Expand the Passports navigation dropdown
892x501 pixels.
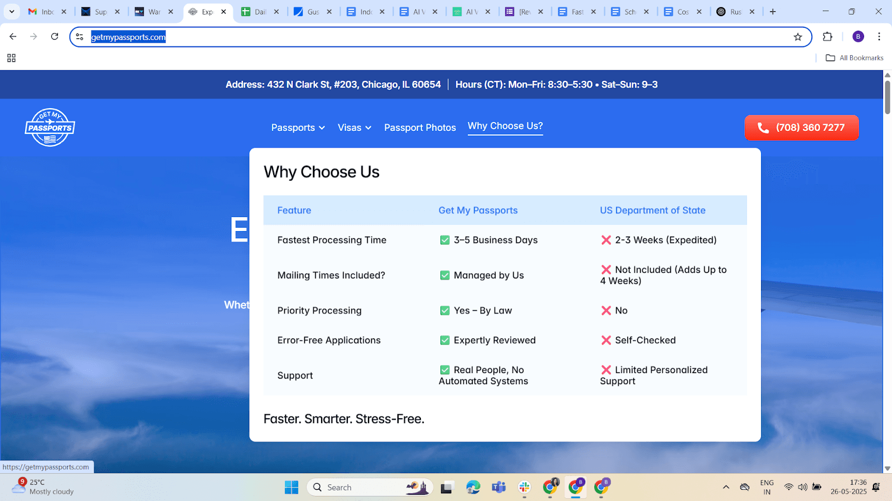pos(298,127)
